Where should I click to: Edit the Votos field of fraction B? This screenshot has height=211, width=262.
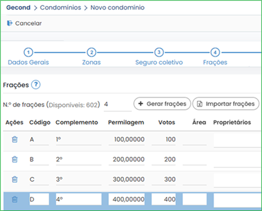pyautogui.click(x=164, y=160)
